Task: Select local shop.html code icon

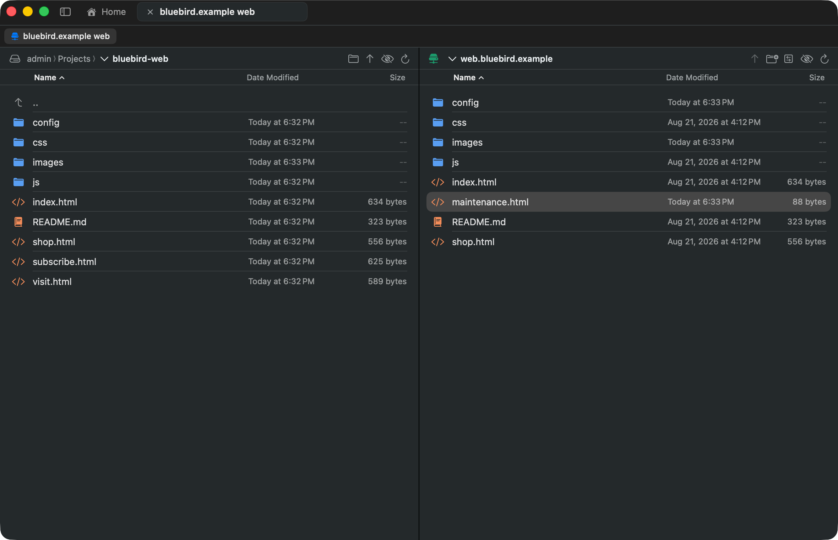Action: pos(18,242)
